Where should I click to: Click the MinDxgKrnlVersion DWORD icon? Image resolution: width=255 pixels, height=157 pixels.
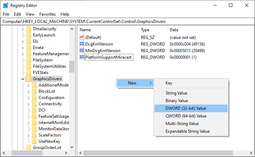[x=82, y=50]
